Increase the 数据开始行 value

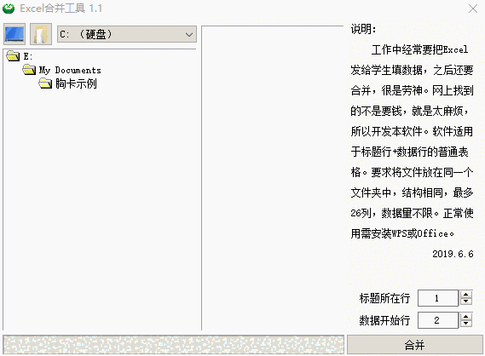466,317
